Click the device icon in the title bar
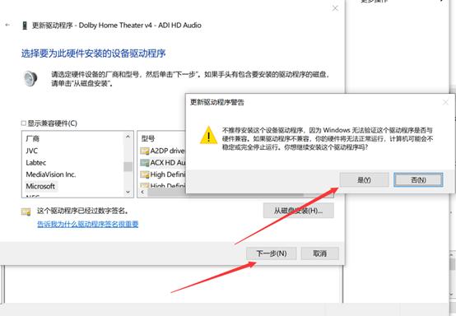 (x=25, y=26)
